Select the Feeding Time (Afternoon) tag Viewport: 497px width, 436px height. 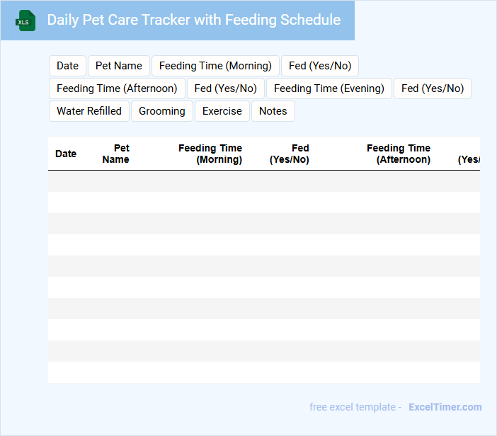pyautogui.click(x=117, y=88)
